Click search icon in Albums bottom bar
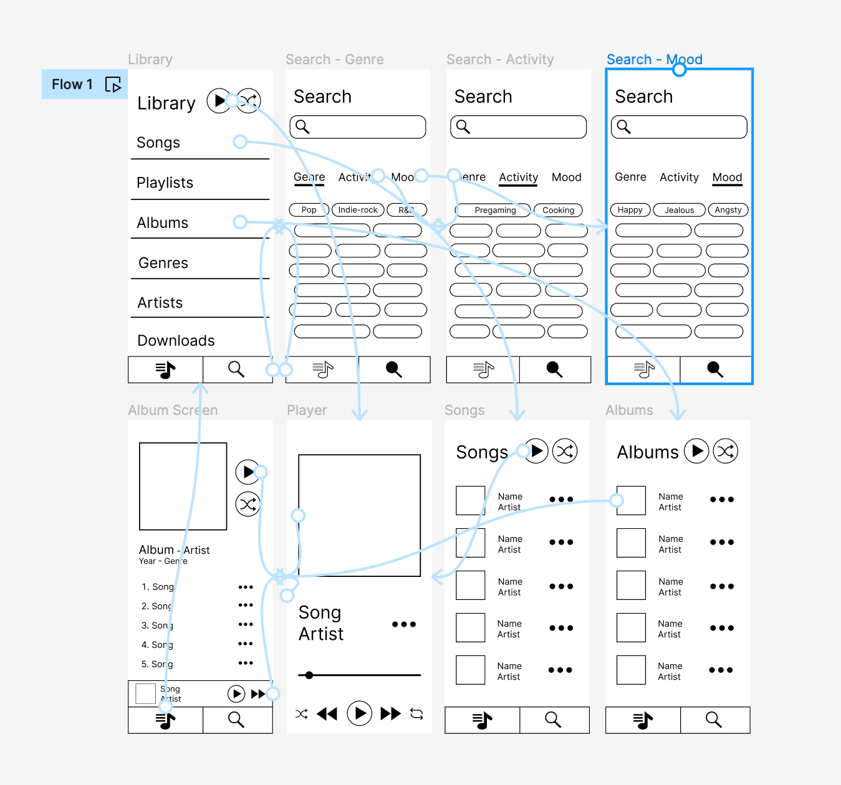This screenshot has height=785, width=841. [714, 720]
